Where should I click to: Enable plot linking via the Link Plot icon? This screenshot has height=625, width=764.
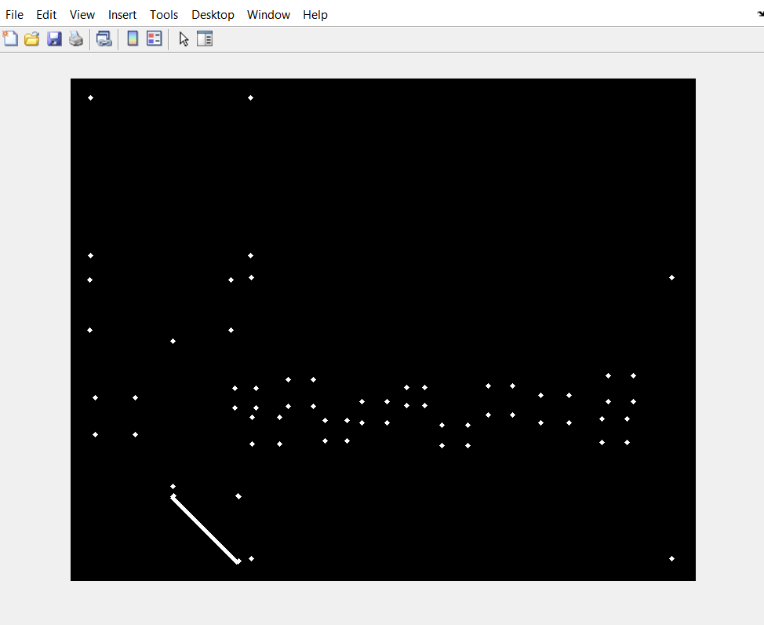click(104, 38)
